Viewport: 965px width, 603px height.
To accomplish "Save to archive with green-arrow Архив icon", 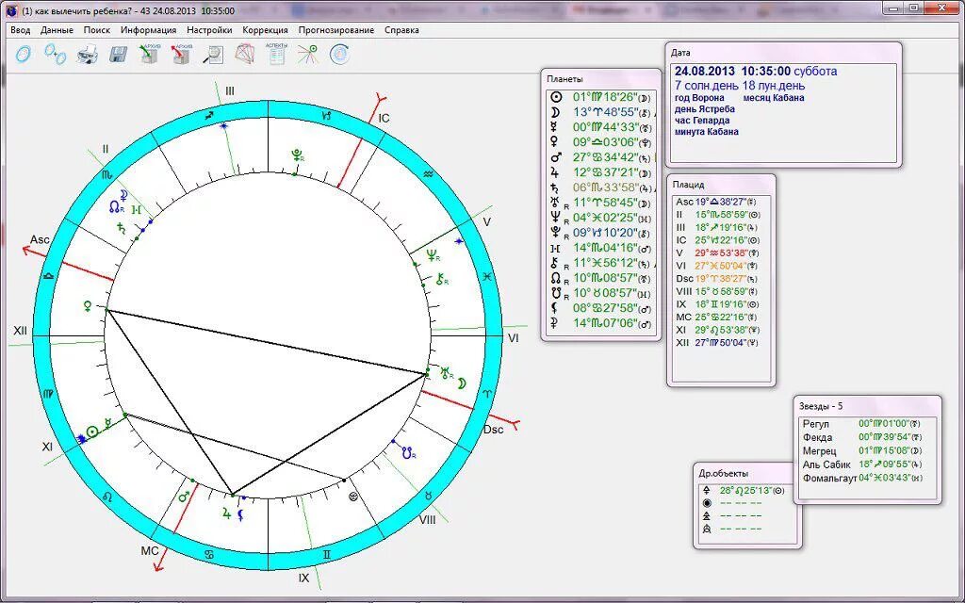I will 149,54.
